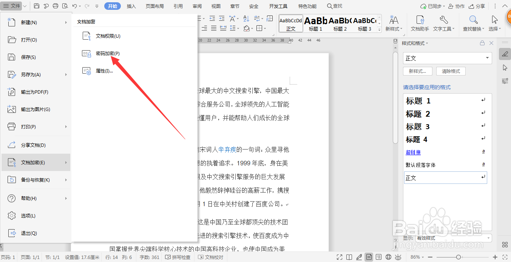511x262 pixels.
Task: Click the 分享 share button
Action: 477,6
